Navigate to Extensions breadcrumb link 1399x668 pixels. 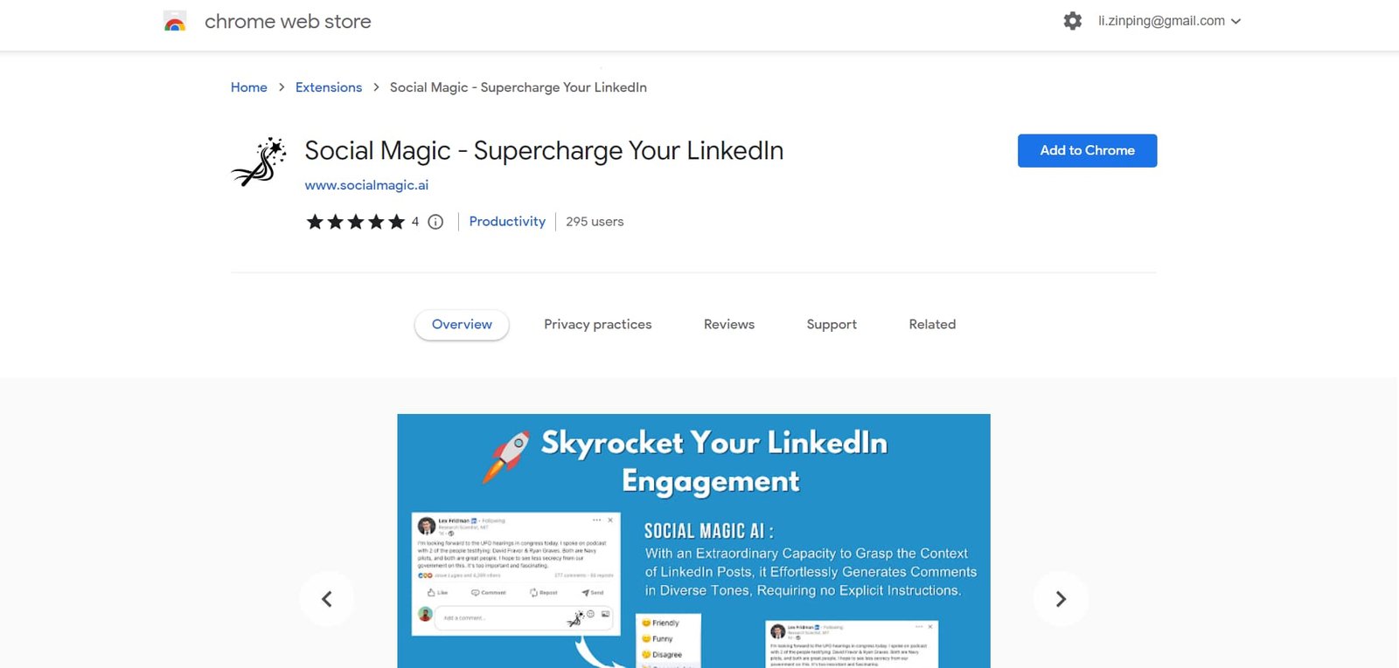329,87
